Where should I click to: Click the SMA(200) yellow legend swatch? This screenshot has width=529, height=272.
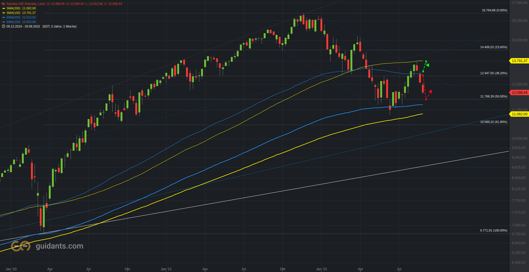click(x=4, y=8)
